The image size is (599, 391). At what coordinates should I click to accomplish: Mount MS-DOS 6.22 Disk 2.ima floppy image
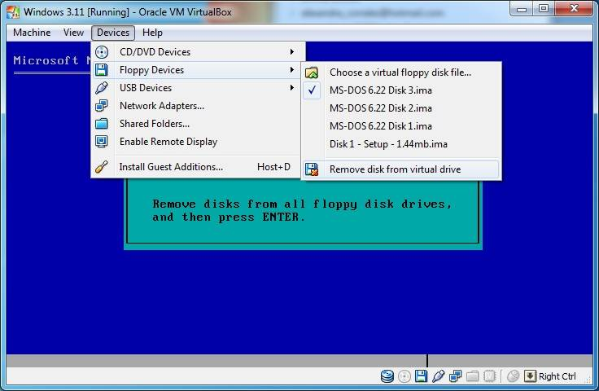380,108
